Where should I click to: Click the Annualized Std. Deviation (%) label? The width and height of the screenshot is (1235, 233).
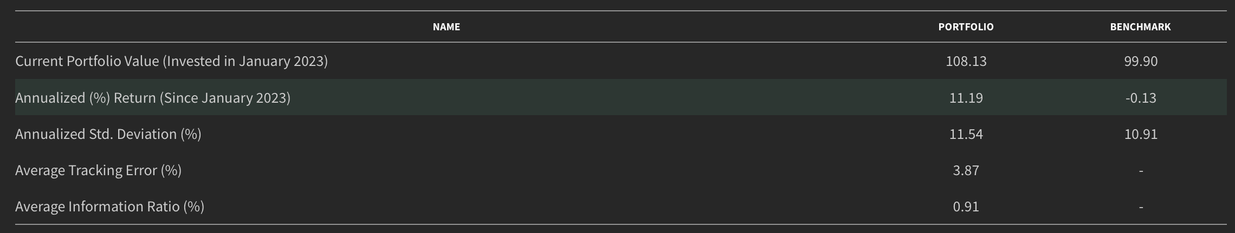[x=108, y=134]
